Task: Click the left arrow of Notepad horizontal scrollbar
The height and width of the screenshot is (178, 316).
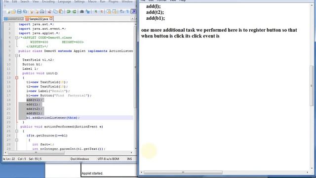Action: [141, 173]
